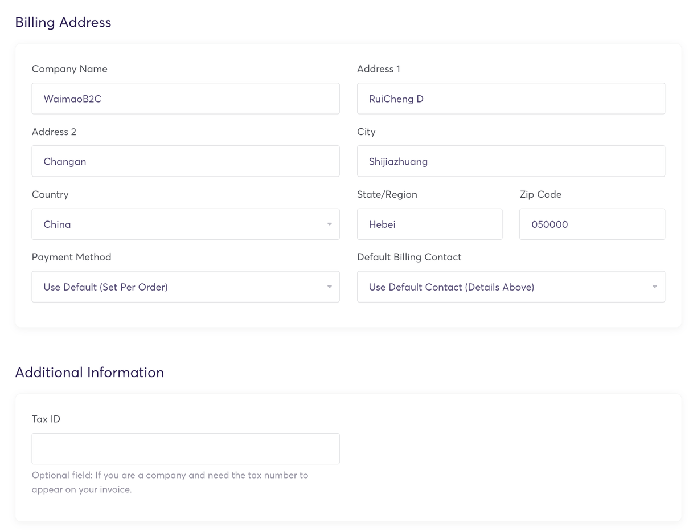Click the Zip Code field showing 050000
689x531 pixels.
point(592,224)
